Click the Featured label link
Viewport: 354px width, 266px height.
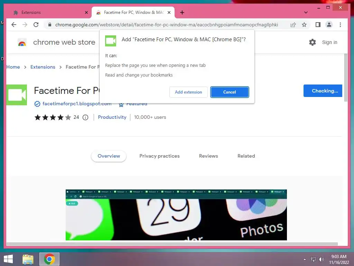pos(137,104)
